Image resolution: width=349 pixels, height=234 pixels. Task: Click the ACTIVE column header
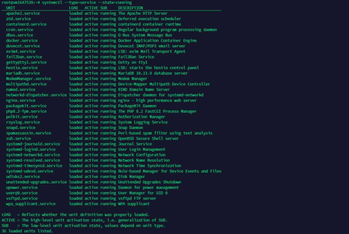pos(91,8)
